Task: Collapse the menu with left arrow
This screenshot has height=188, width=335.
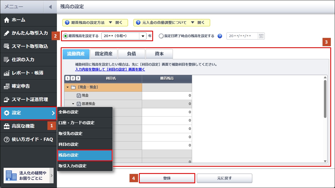Action: click(50, 7)
